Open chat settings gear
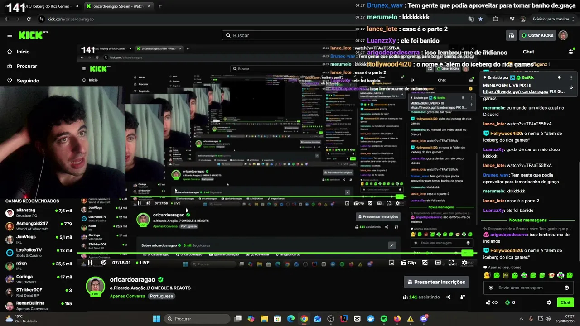Screen dimensions: 580x326 (x=549, y=302)
